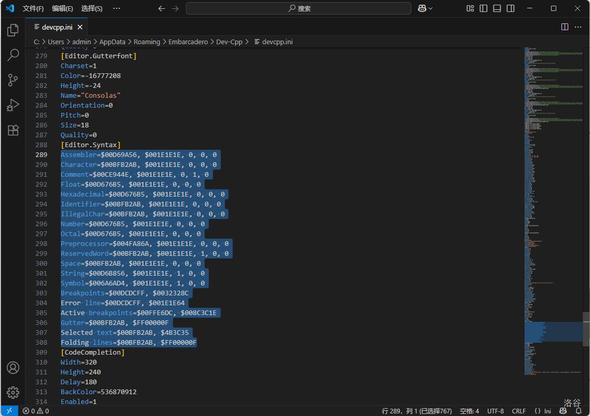Open the Manage gear menu
The width and height of the screenshot is (590, 416).
coord(13,392)
